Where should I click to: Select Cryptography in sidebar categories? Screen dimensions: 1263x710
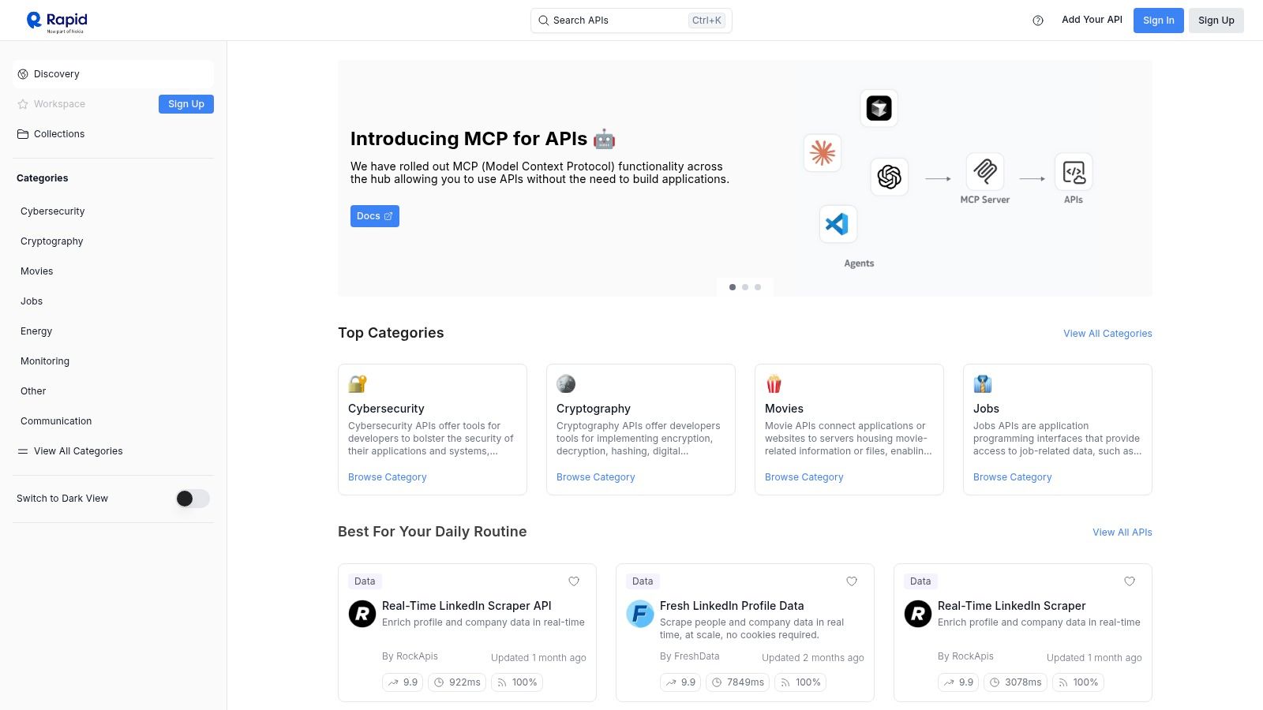(x=52, y=241)
